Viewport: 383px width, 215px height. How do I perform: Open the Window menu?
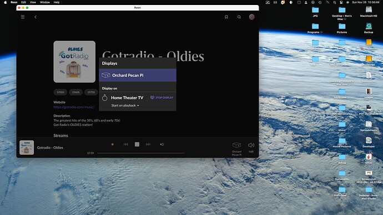(x=45, y=2)
